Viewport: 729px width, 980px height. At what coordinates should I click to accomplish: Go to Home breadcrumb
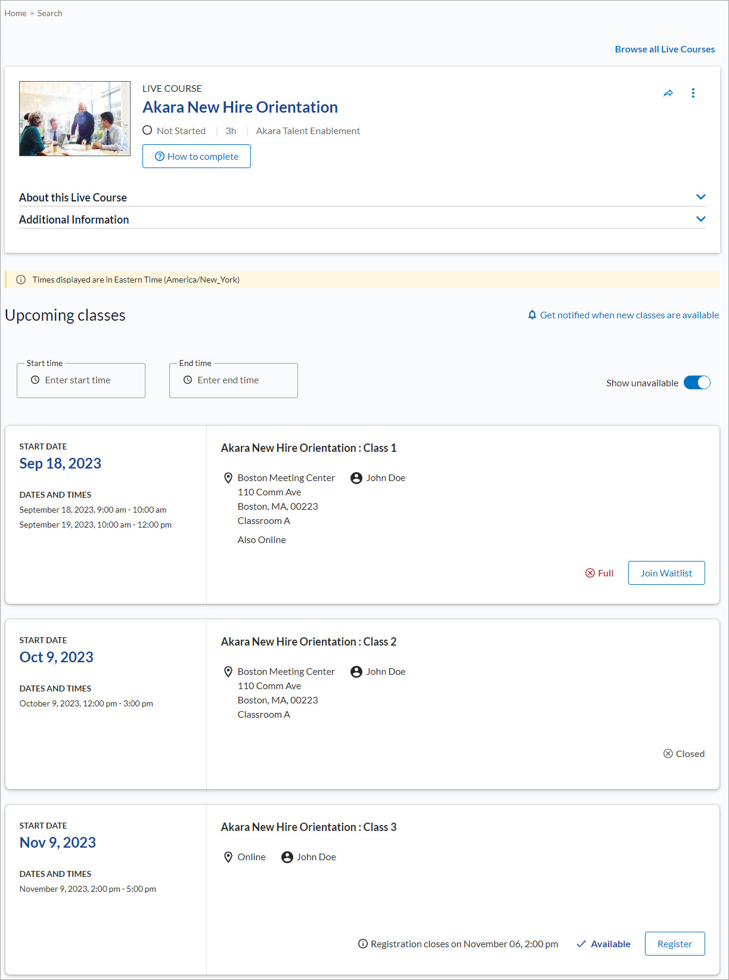(15, 13)
